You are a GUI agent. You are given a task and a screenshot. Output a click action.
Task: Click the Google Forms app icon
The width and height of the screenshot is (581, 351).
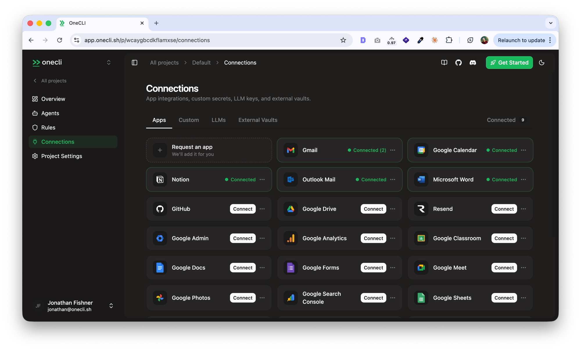click(x=290, y=268)
